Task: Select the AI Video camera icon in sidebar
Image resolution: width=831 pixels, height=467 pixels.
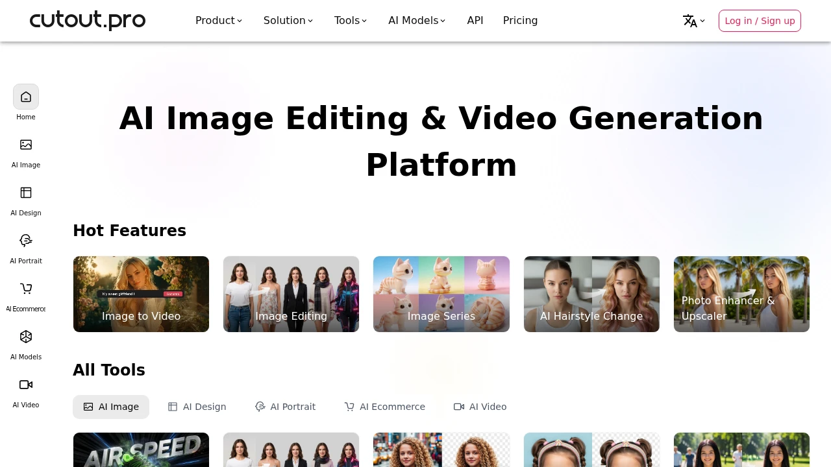Action: tap(26, 384)
